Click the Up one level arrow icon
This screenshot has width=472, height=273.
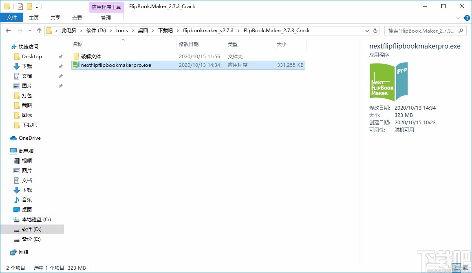39,30
